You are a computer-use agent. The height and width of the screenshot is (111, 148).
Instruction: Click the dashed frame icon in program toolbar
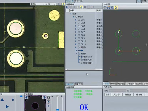pos(92,7)
